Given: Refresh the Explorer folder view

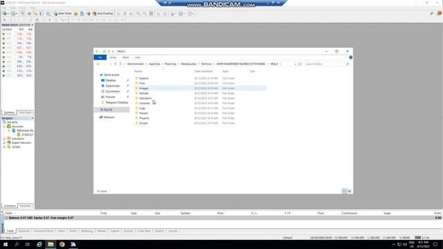Looking at the screenshot, I should point(300,64).
